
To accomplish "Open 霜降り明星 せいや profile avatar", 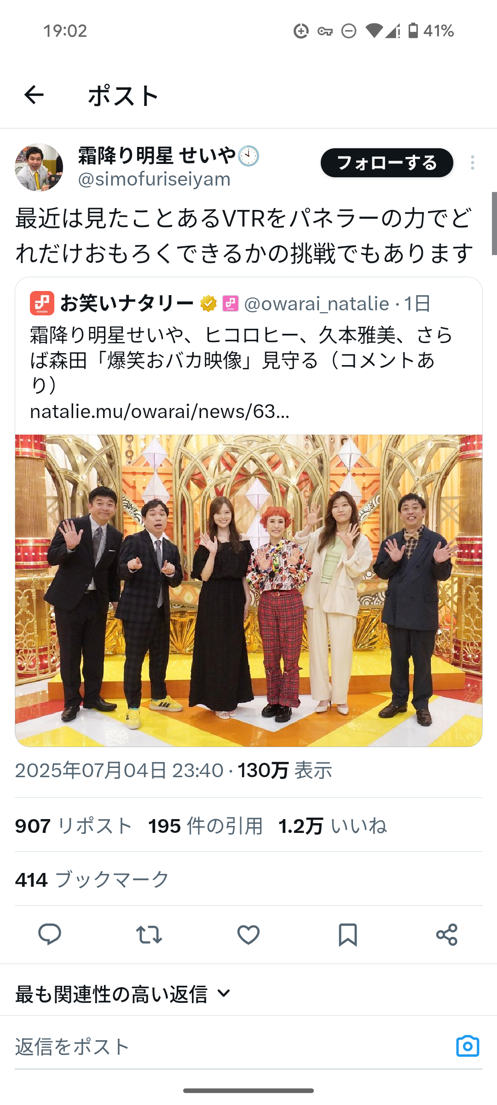I will tap(39, 167).
